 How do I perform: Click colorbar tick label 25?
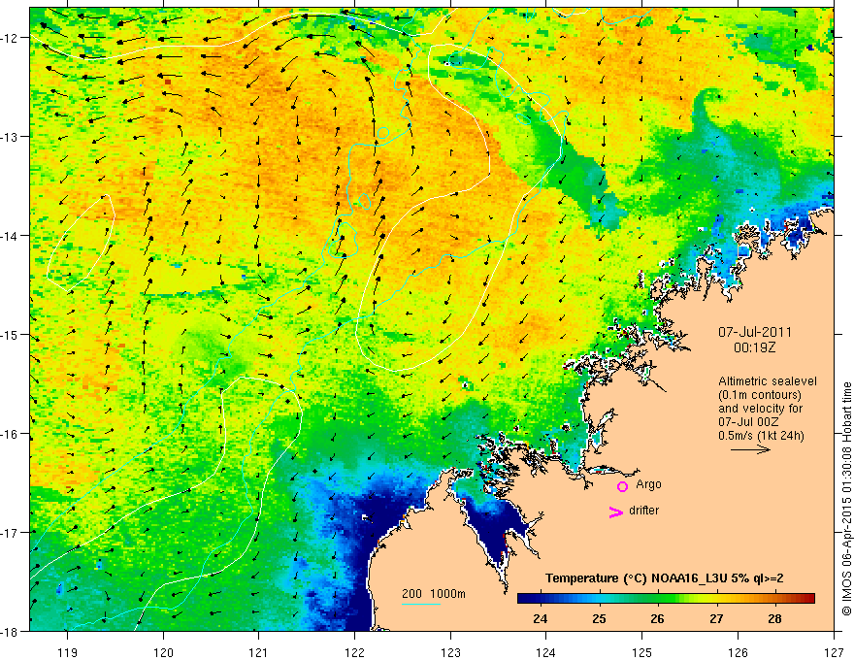(x=599, y=618)
